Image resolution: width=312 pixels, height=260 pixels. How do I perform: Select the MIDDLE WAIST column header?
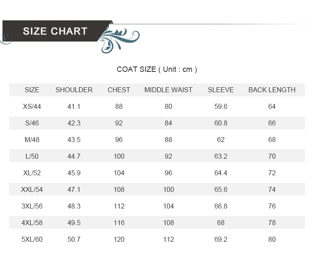168,90
